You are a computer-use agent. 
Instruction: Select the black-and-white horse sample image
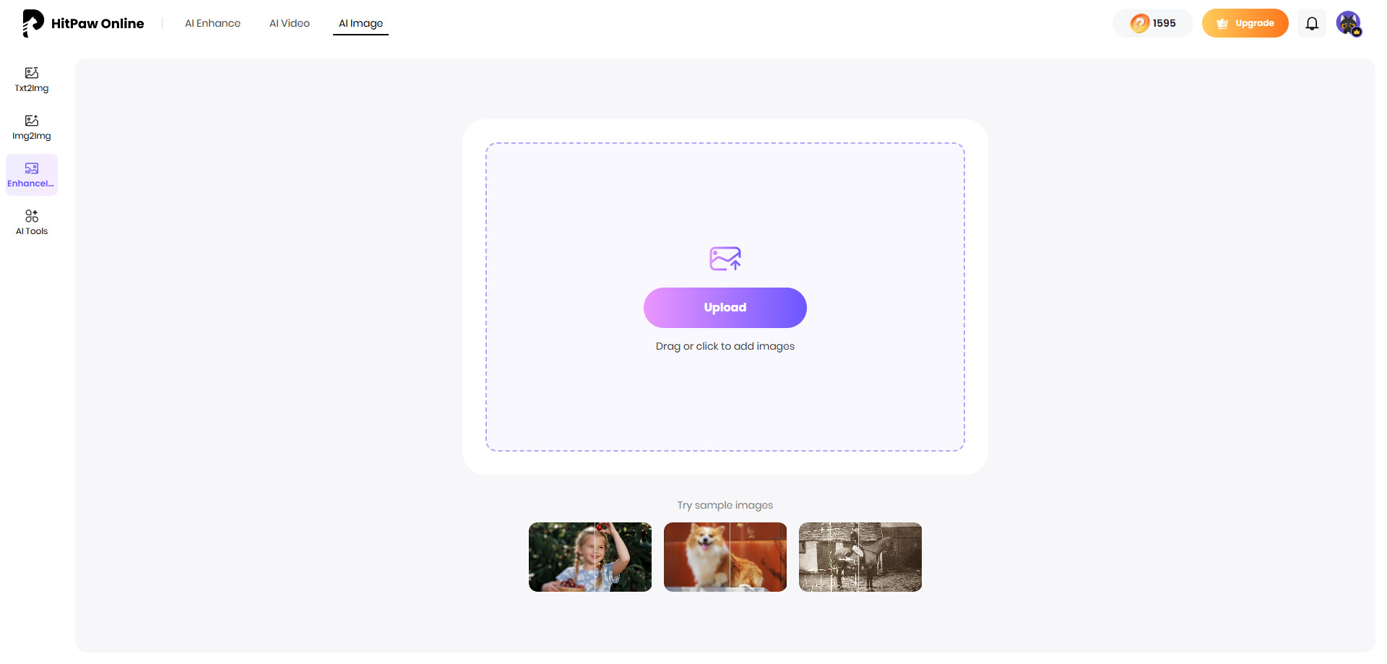(860, 556)
